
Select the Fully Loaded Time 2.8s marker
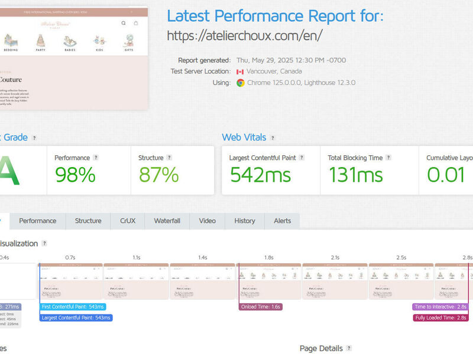click(x=440, y=318)
